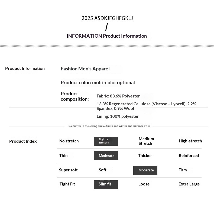Click the highlighted Slim fit box
214x199 pixels.
pyautogui.click(x=106, y=184)
